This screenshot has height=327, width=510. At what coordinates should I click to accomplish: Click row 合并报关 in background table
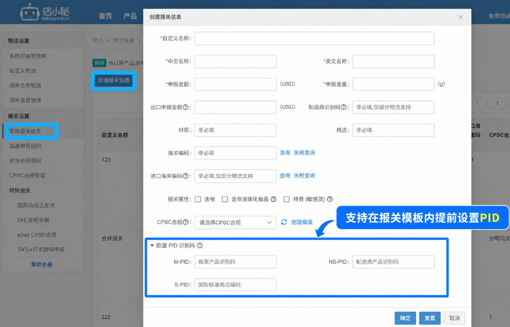click(x=112, y=238)
